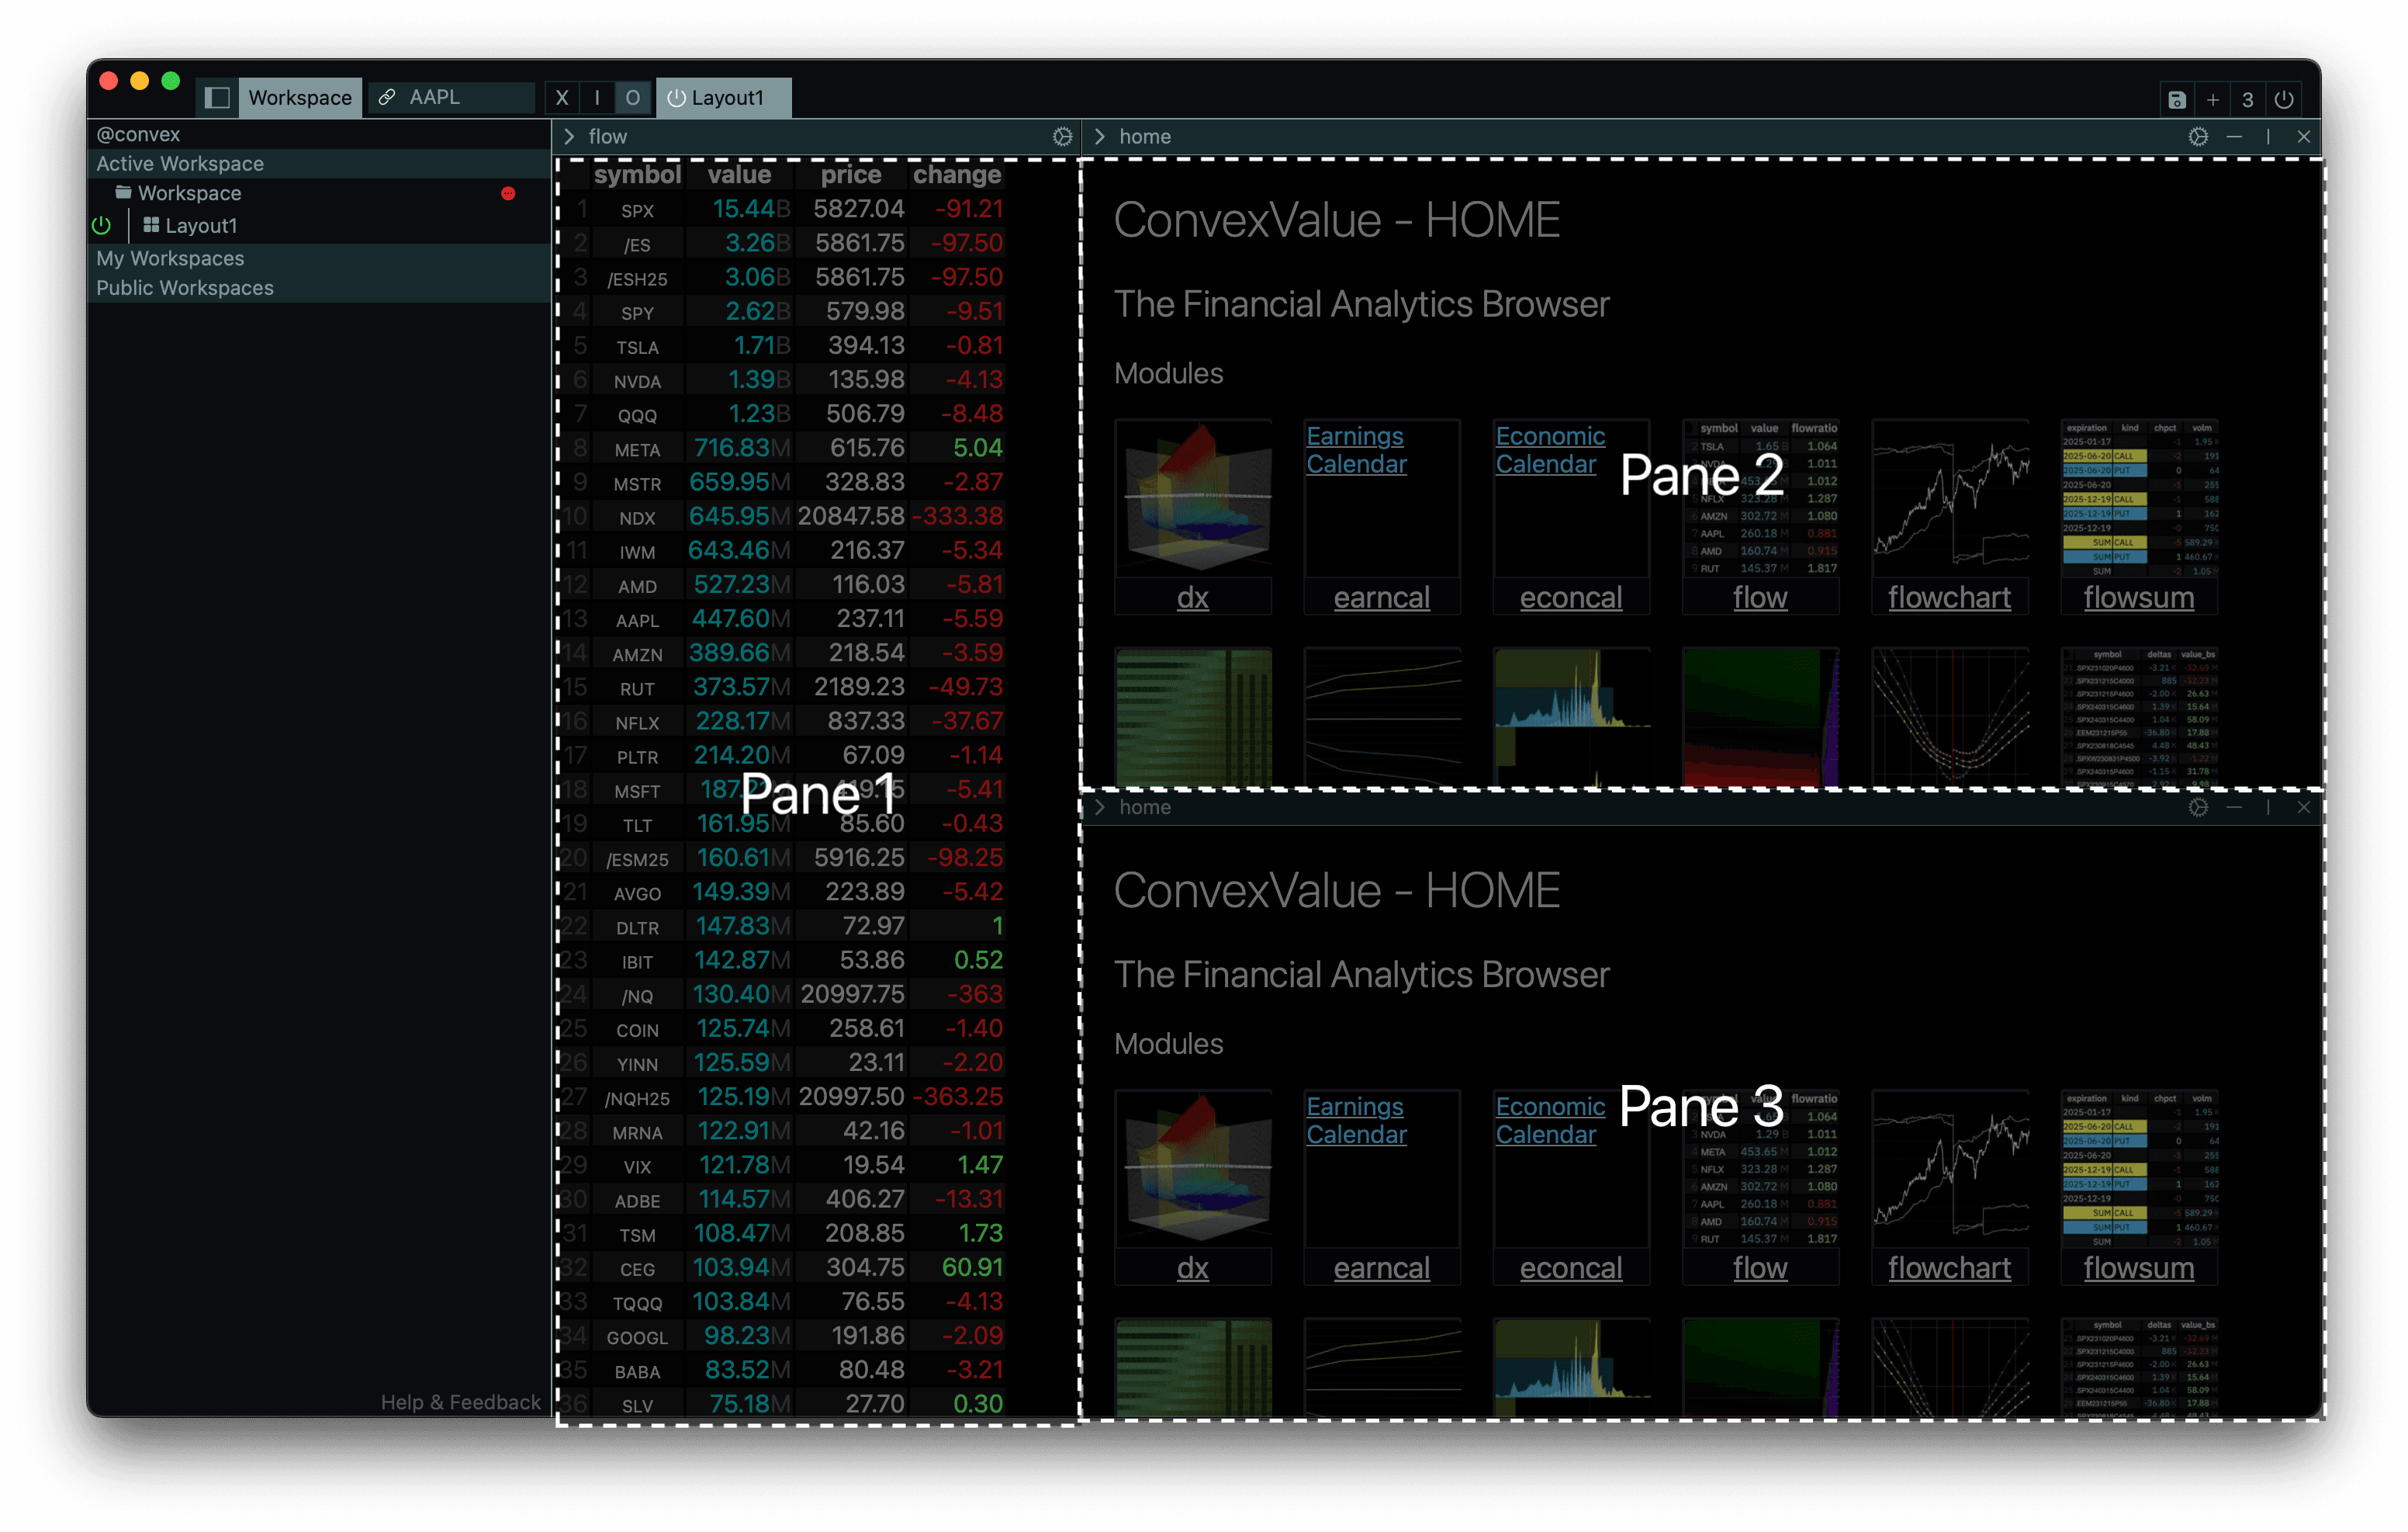The height and width of the screenshot is (1532, 2408).
Task: Toggle the sidebar panel icon beside Workspace
Action: [x=217, y=98]
